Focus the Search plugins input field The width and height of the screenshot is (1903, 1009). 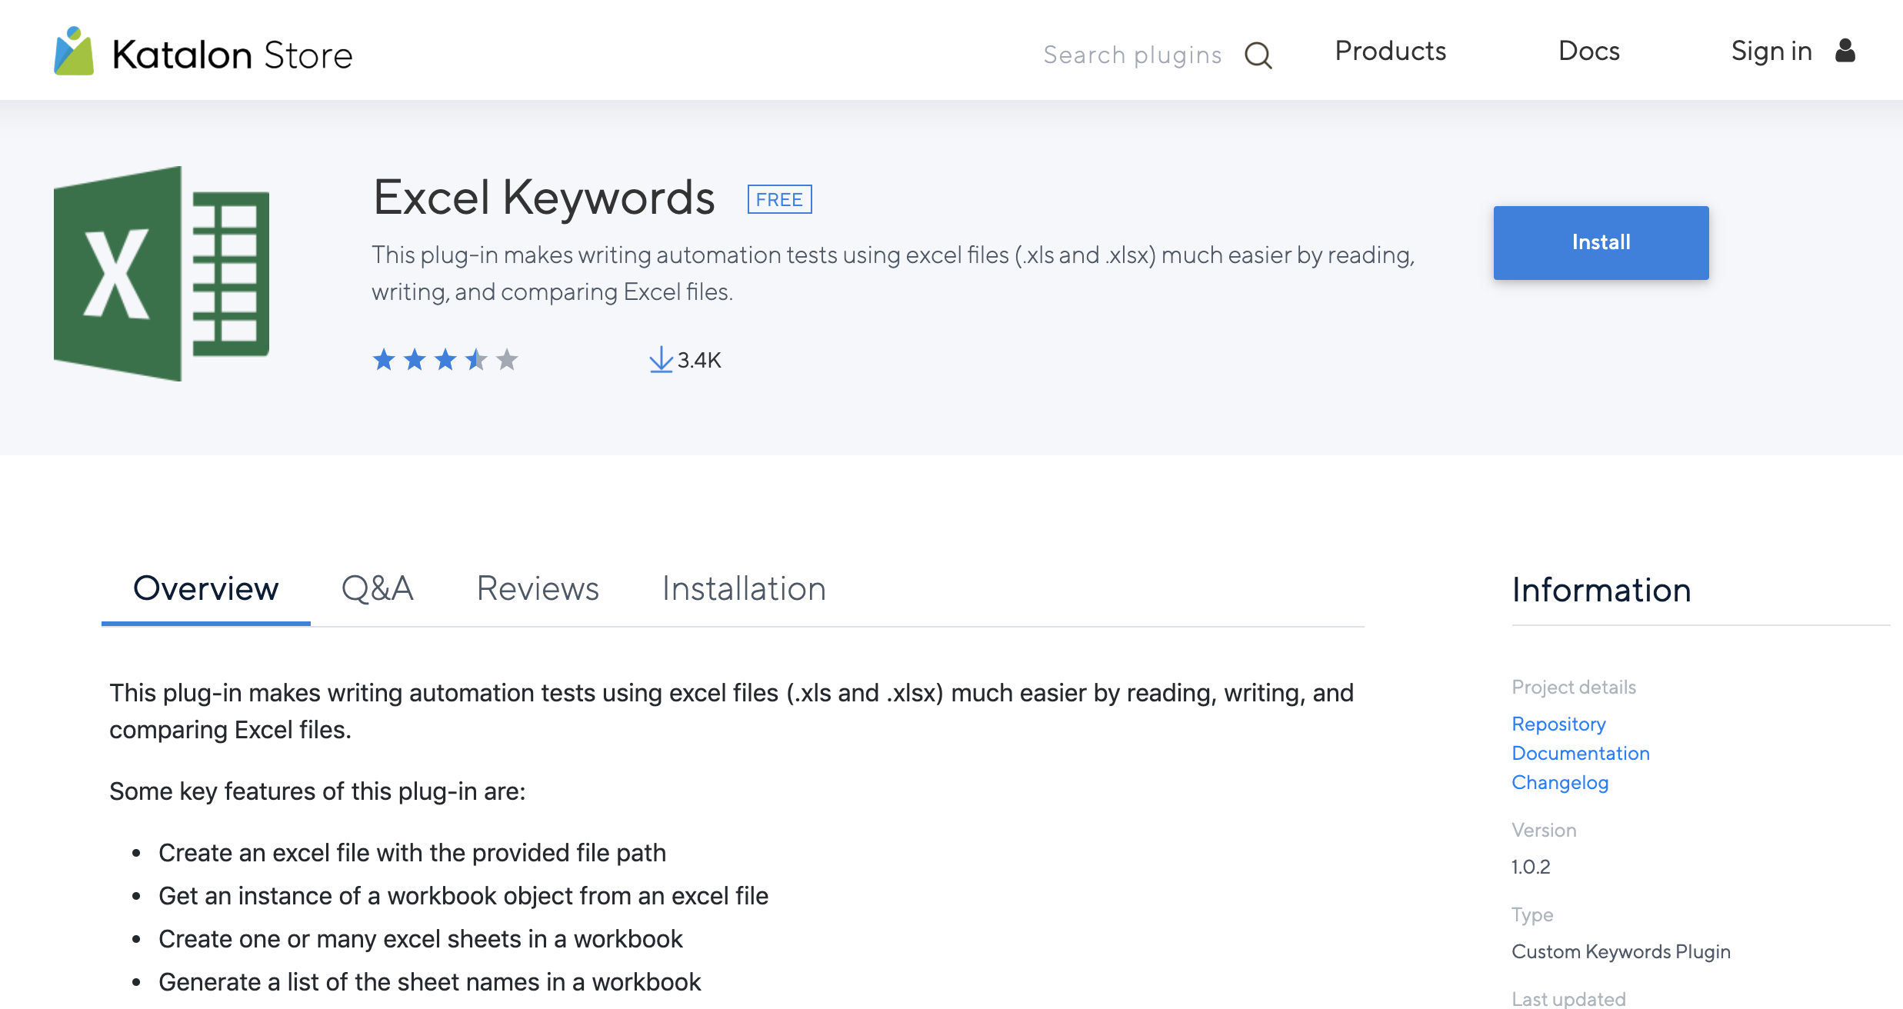1132,55
